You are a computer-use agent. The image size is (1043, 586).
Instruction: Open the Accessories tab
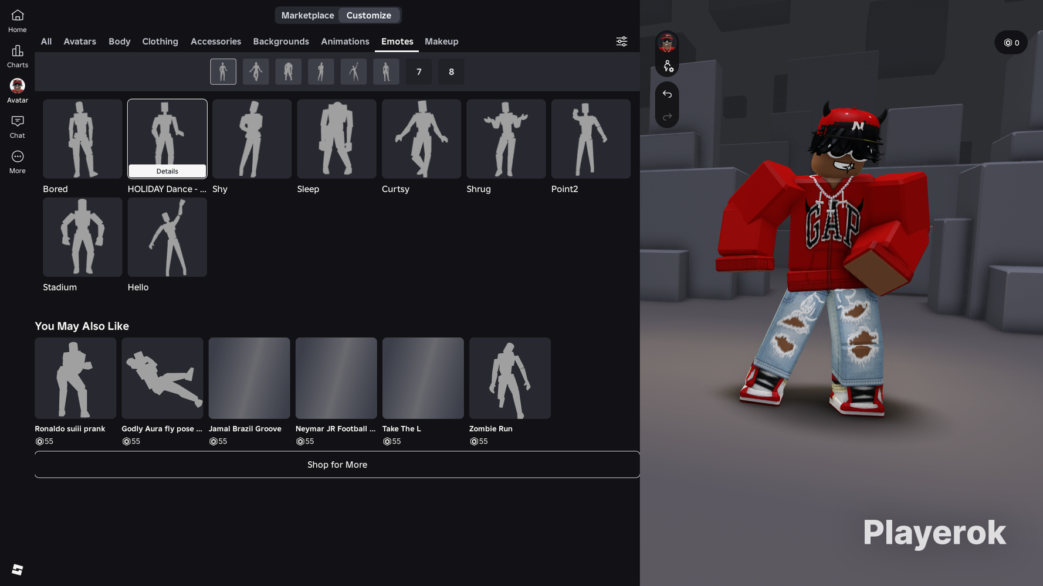pyautogui.click(x=216, y=42)
